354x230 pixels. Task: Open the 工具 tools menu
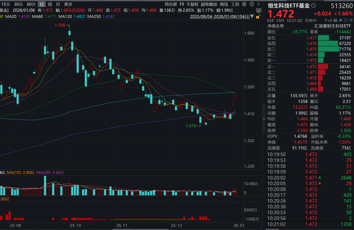[x=235, y=4]
